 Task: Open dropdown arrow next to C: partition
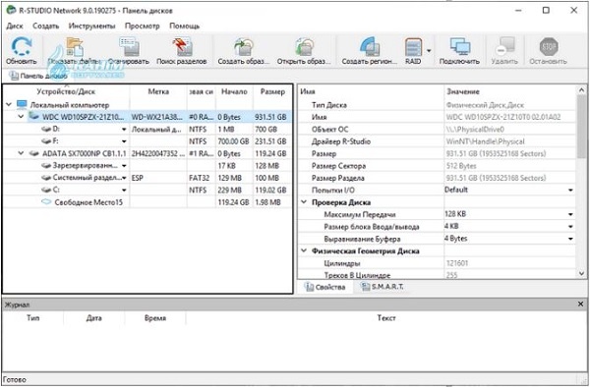pyautogui.click(x=124, y=191)
